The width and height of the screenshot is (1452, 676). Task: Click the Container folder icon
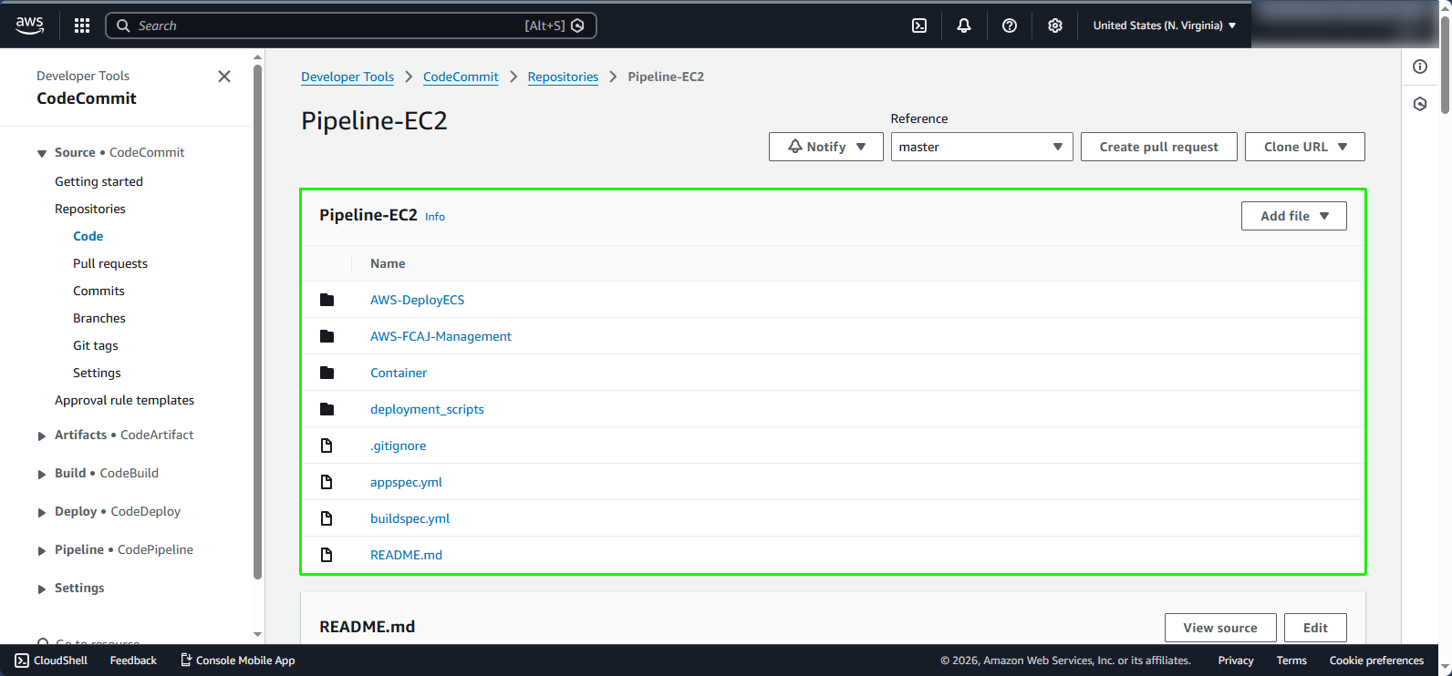(327, 373)
